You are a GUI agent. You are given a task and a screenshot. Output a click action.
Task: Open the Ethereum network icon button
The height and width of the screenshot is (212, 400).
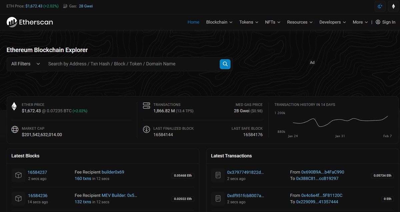coord(393,6)
